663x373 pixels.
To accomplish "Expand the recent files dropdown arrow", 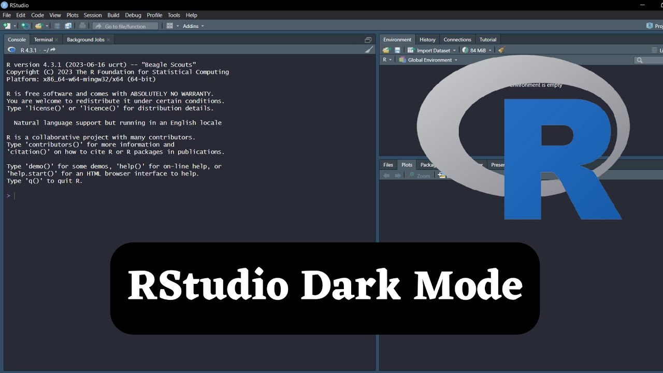I will pos(47,26).
